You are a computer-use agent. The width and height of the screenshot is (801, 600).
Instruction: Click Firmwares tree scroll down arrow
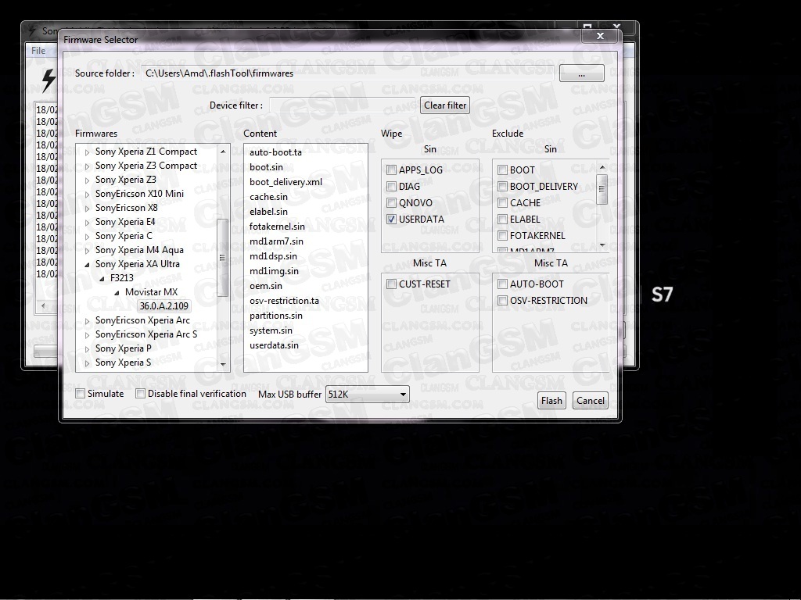point(223,364)
